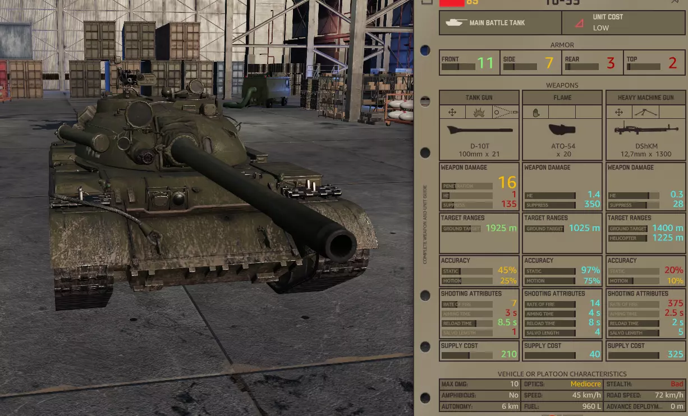Click the Heavy Machine Gun supply cost bar
Screen dimensions: 688x416
coord(634,355)
